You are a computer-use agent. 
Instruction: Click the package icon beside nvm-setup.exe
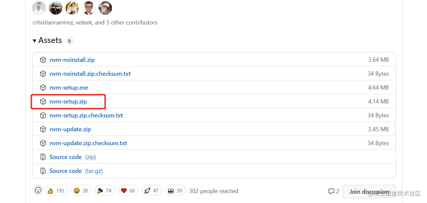[43, 88]
